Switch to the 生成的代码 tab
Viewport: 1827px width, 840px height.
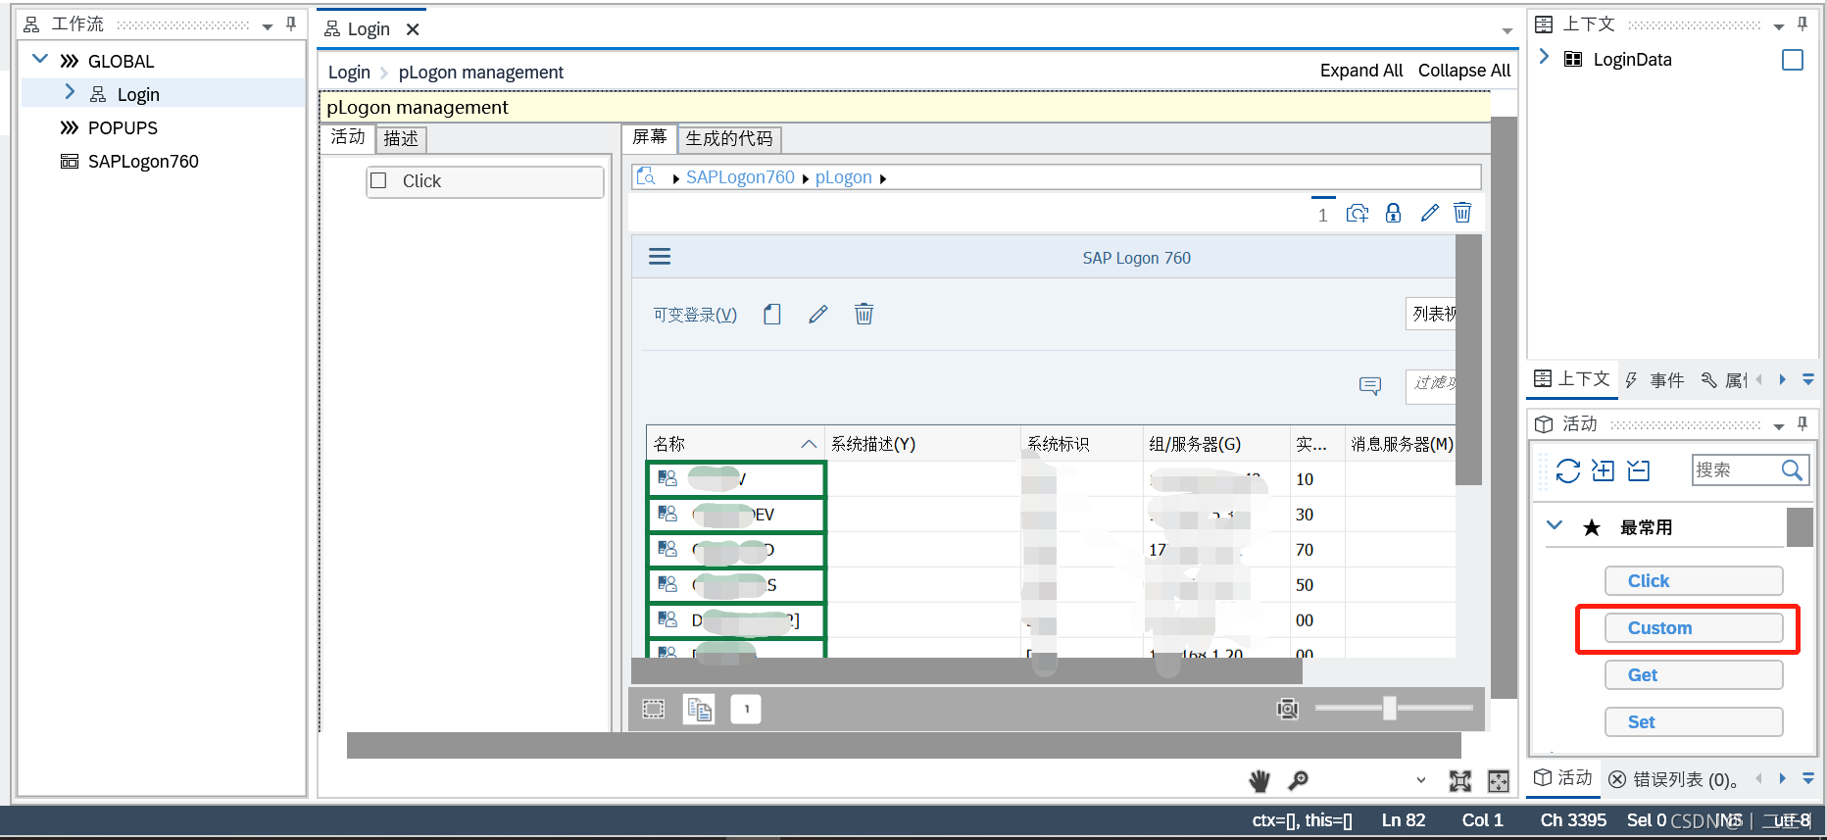click(729, 139)
